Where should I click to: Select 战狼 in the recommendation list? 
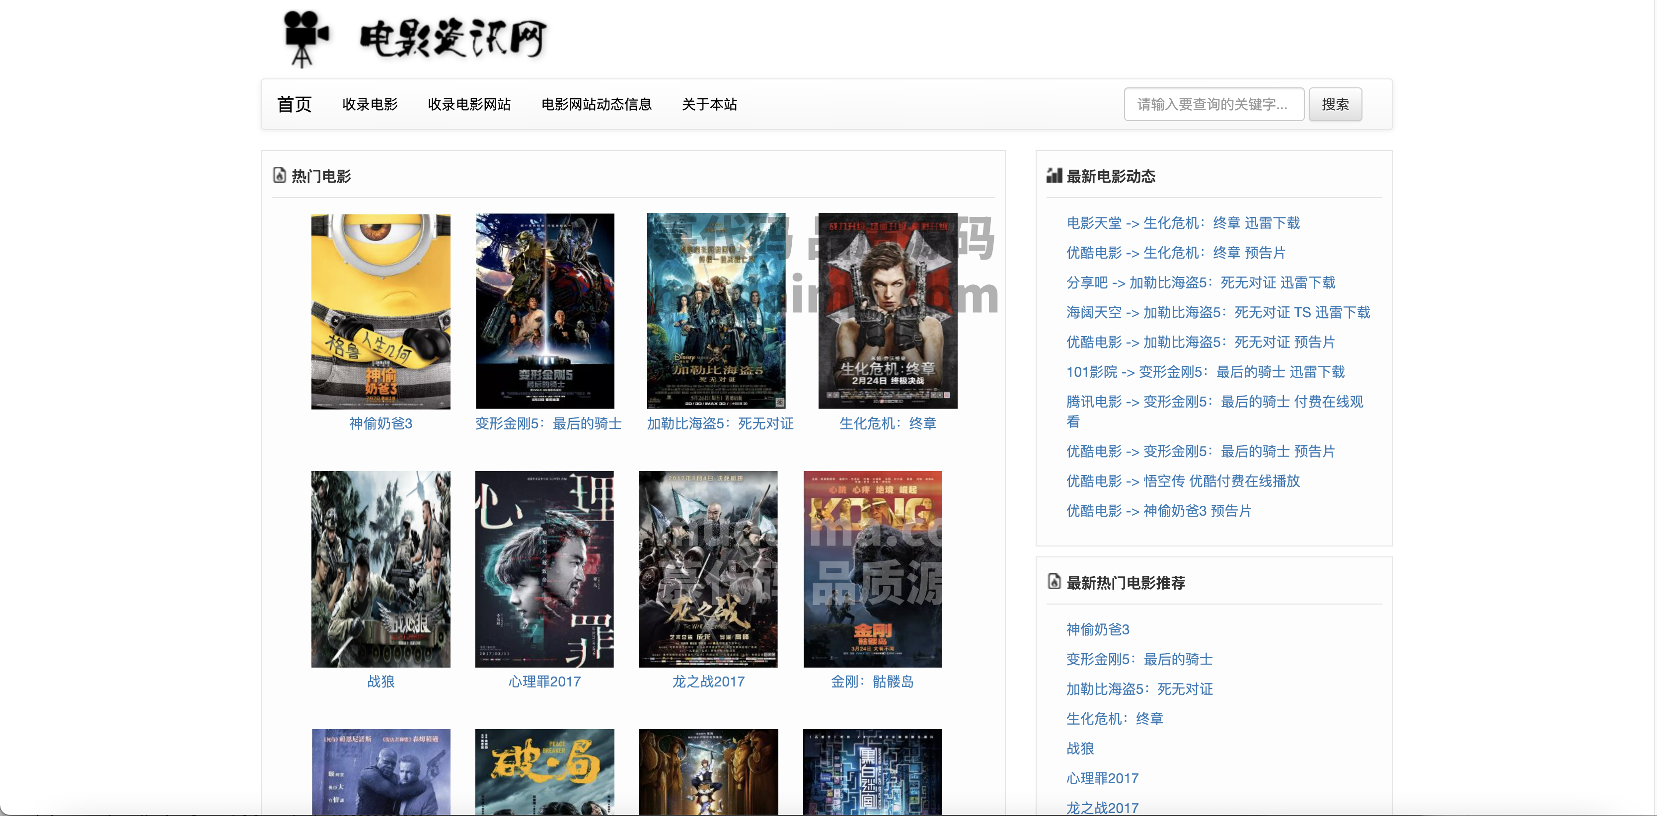pos(1080,748)
